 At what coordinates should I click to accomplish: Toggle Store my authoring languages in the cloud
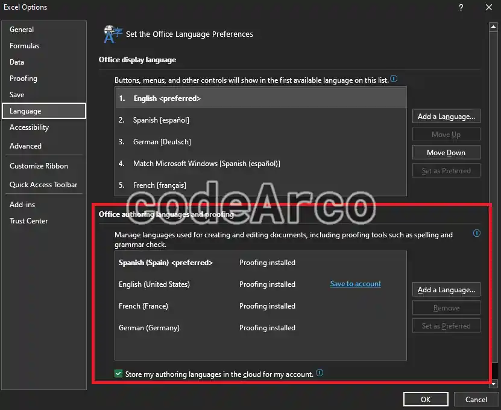click(119, 374)
